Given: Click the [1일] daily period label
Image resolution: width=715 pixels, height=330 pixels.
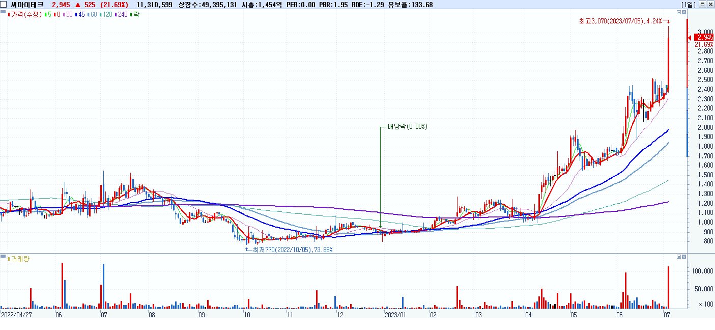Looking at the screenshot, I should [688, 5].
